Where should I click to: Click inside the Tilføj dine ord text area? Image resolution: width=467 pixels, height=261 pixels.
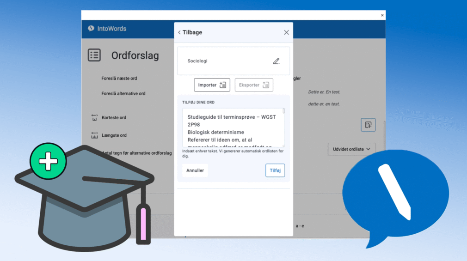point(231,128)
